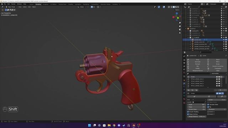Toggle viewport overlays button
Image resolution: width=228 pixels, height=128 pixels.
click(x=164, y=7)
